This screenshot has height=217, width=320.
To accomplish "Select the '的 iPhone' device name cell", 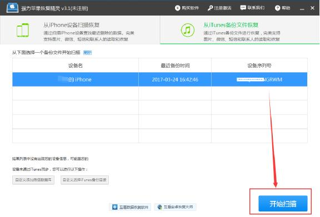I will click(x=76, y=79).
